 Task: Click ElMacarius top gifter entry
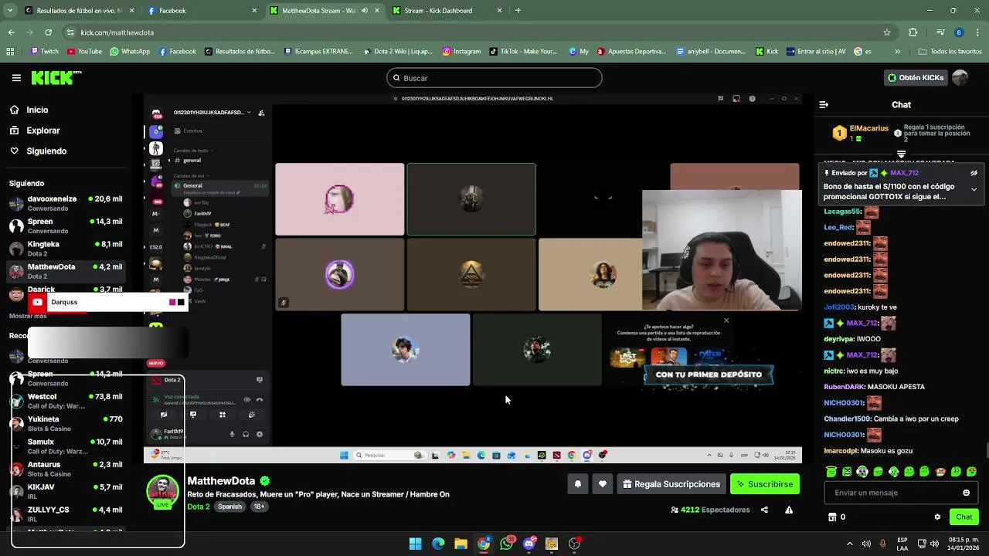(x=860, y=133)
